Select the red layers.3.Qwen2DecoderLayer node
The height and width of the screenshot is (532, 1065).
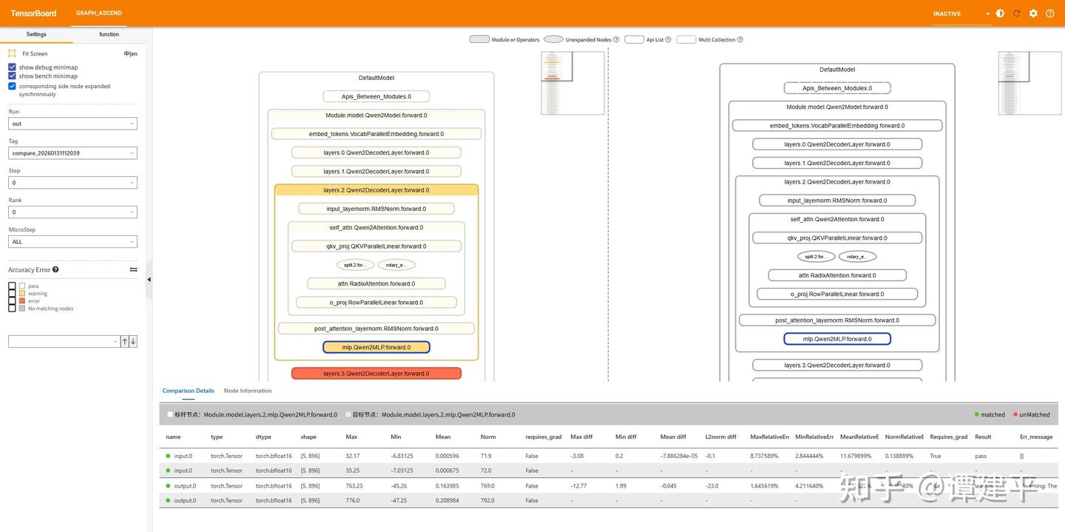(376, 374)
